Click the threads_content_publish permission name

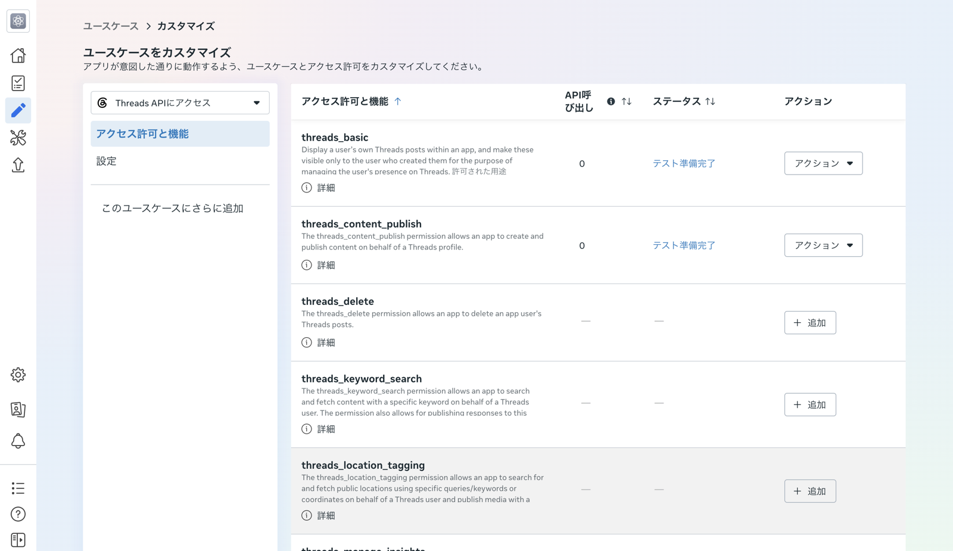(x=362, y=224)
